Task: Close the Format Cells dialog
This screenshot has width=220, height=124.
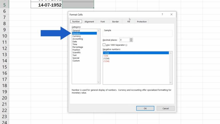Action: [x=171, y=14]
